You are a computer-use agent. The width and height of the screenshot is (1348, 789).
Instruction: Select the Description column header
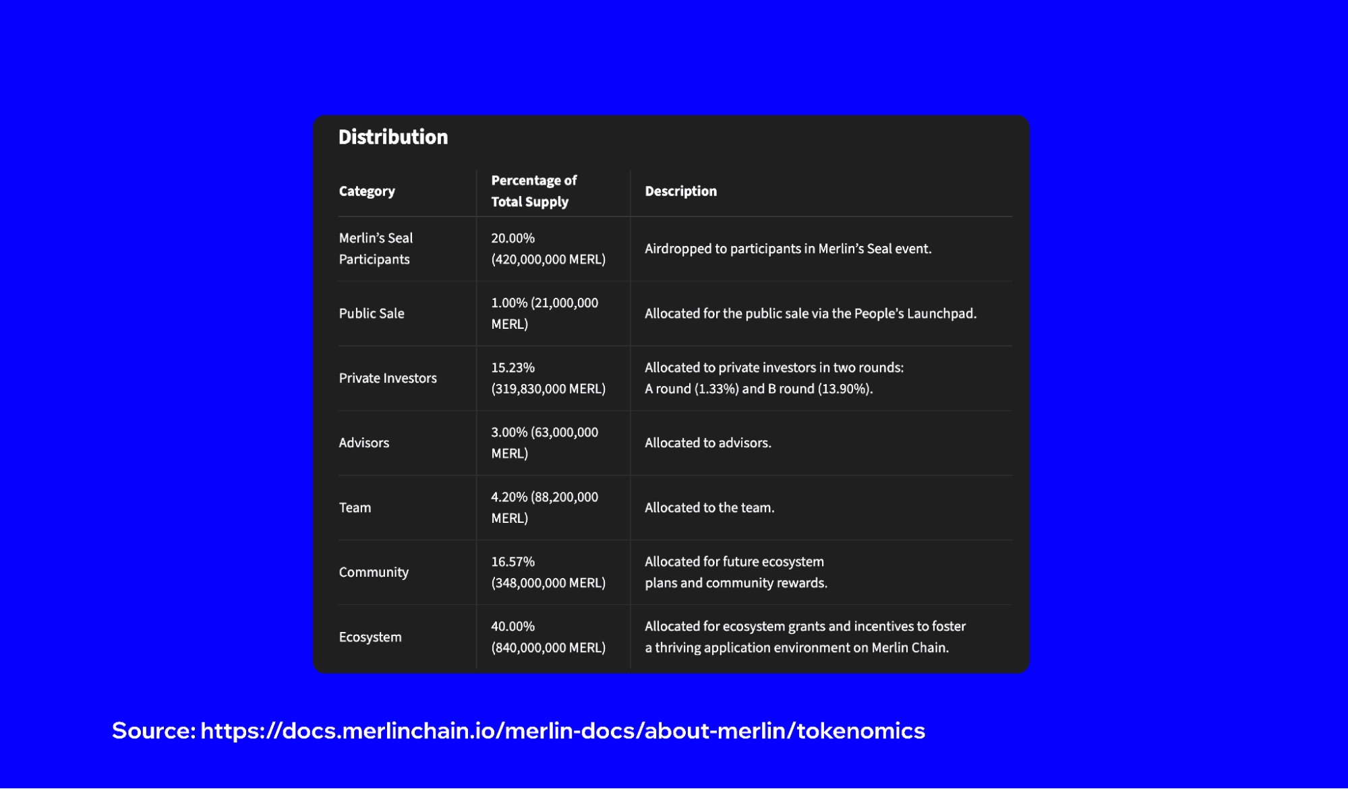click(x=680, y=191)
